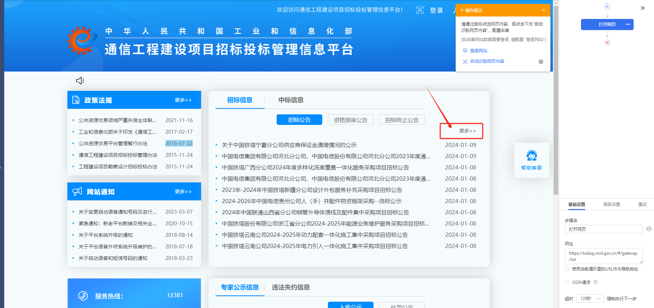Click the API icon beside 步骤名 field
Screen dimensions: 654x308
point(649,229)
